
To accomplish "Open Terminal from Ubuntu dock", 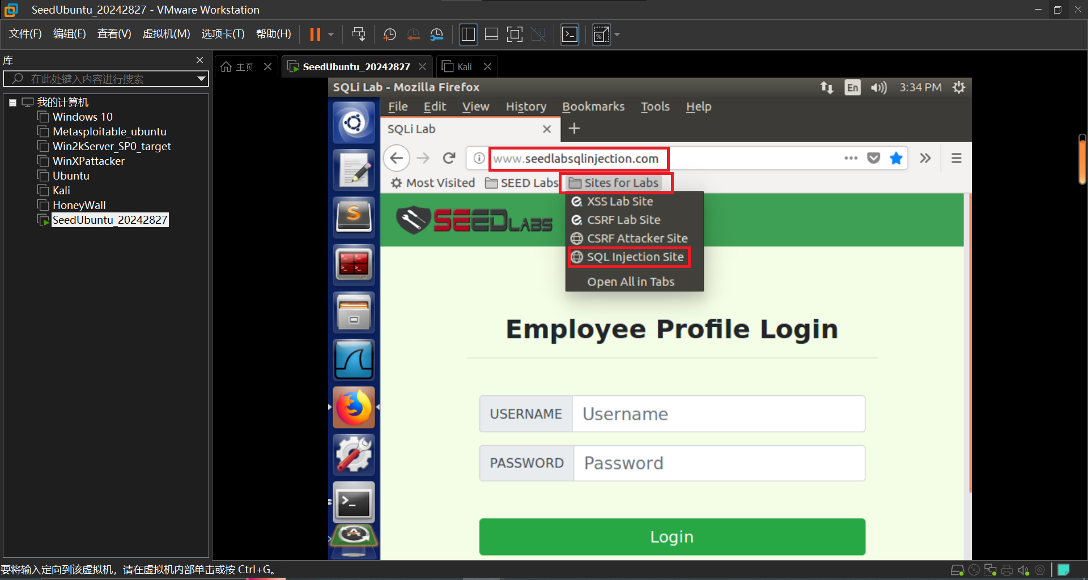I will (x=354, y=502).
